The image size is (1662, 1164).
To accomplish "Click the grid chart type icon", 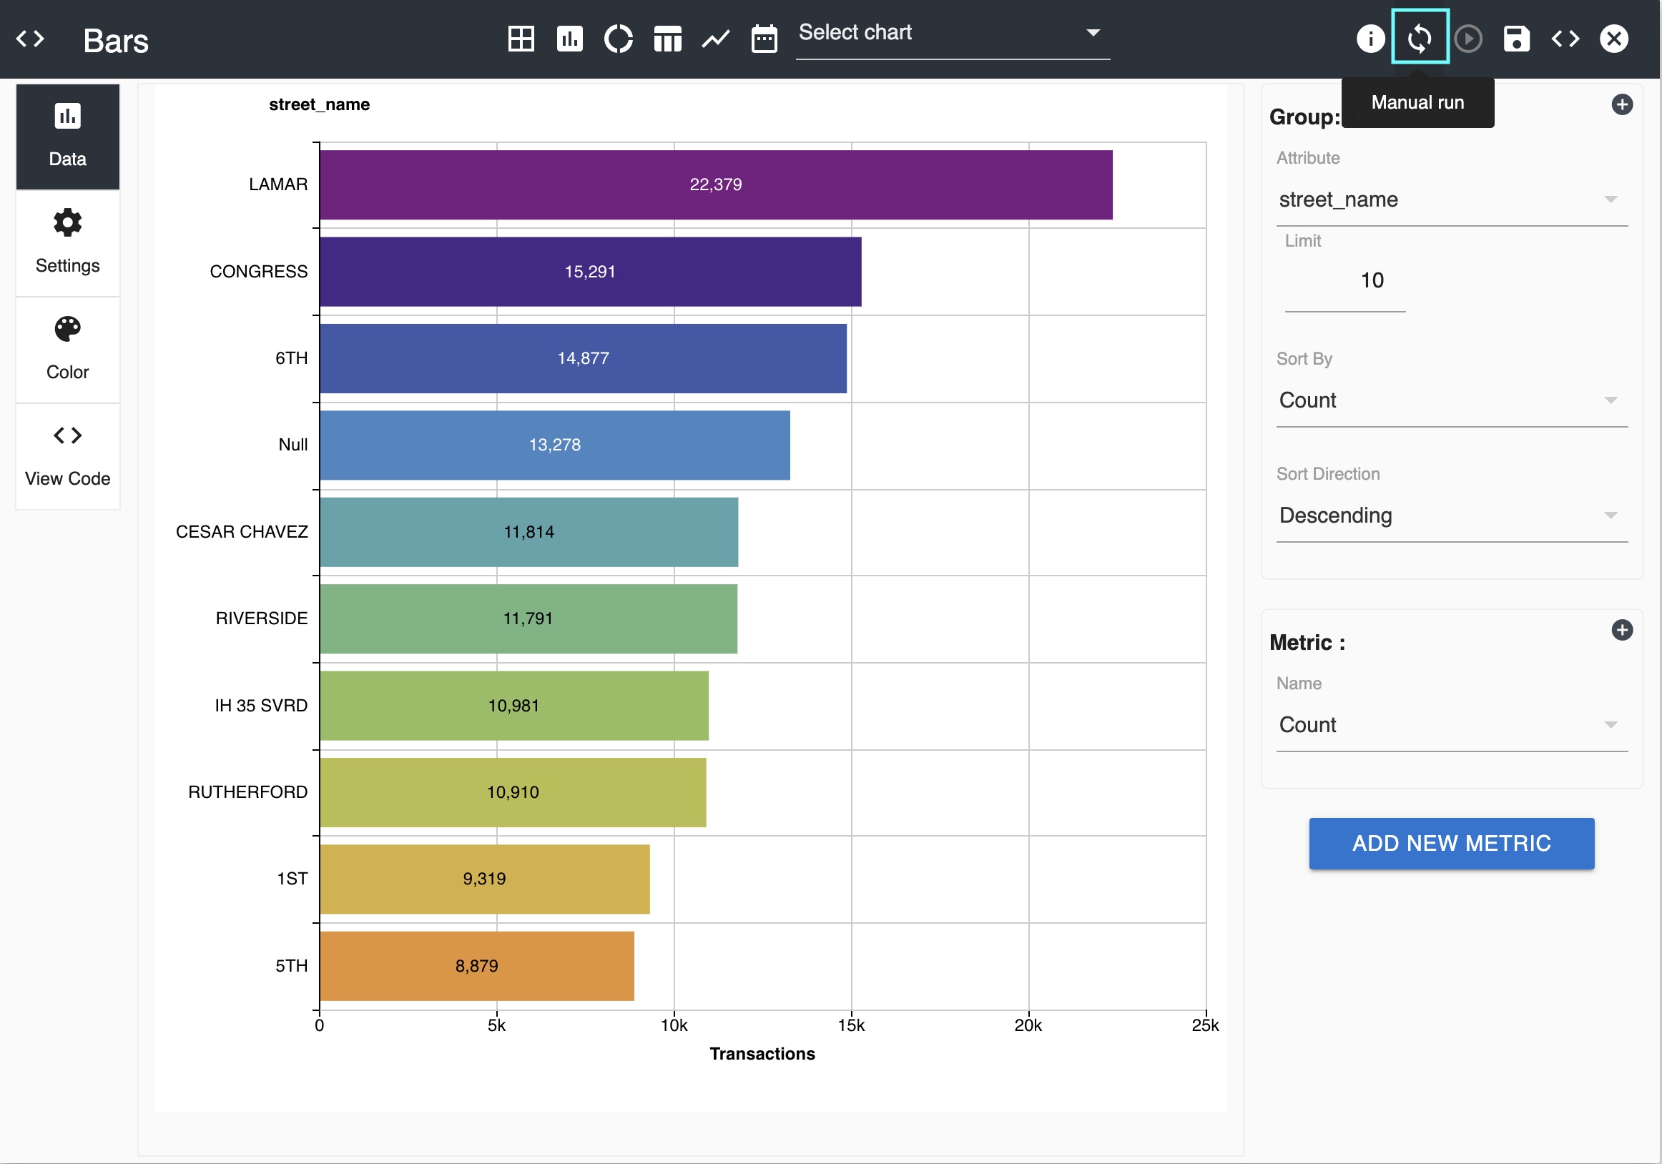I will pyautogui.click(x=521, y=39).
